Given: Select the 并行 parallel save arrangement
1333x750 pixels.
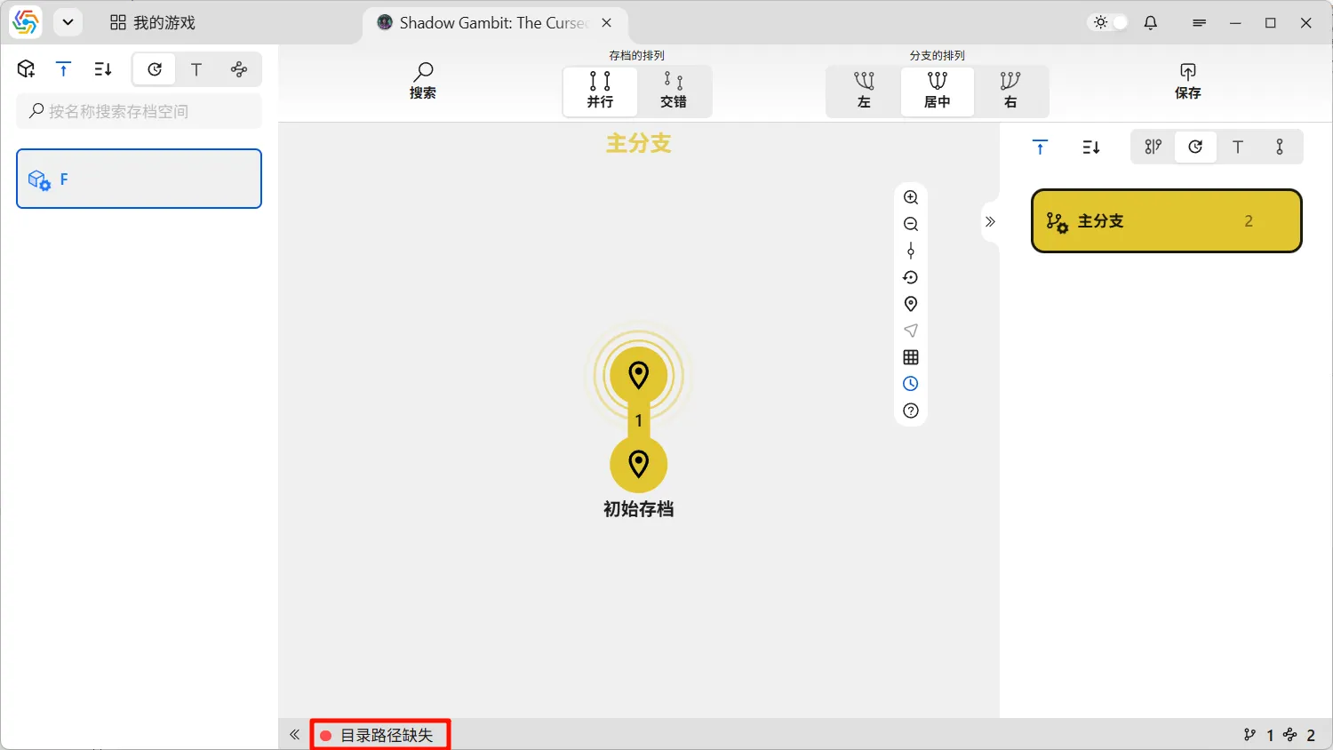Looking at the screenshot, I should click(600, 91).
